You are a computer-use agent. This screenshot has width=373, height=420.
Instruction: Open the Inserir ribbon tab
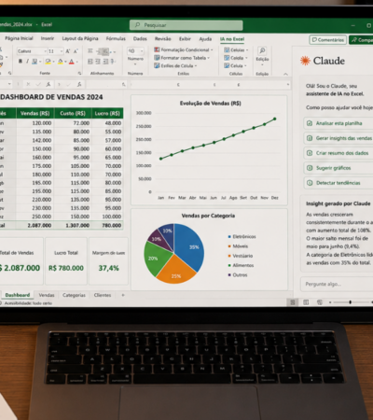pos(48,38)
